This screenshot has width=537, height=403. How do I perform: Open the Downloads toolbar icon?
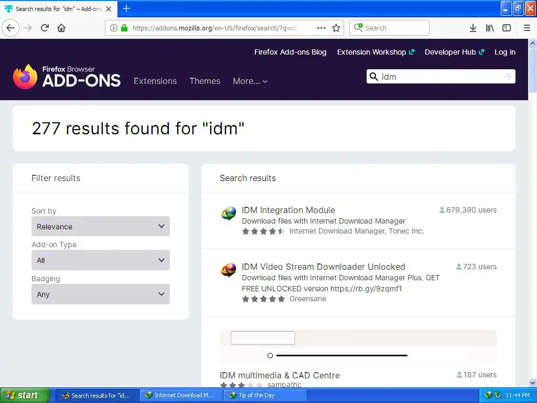[473, 28]
